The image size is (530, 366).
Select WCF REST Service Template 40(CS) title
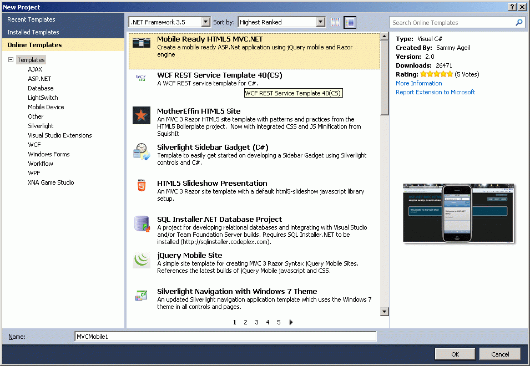[x=220, y=75]
